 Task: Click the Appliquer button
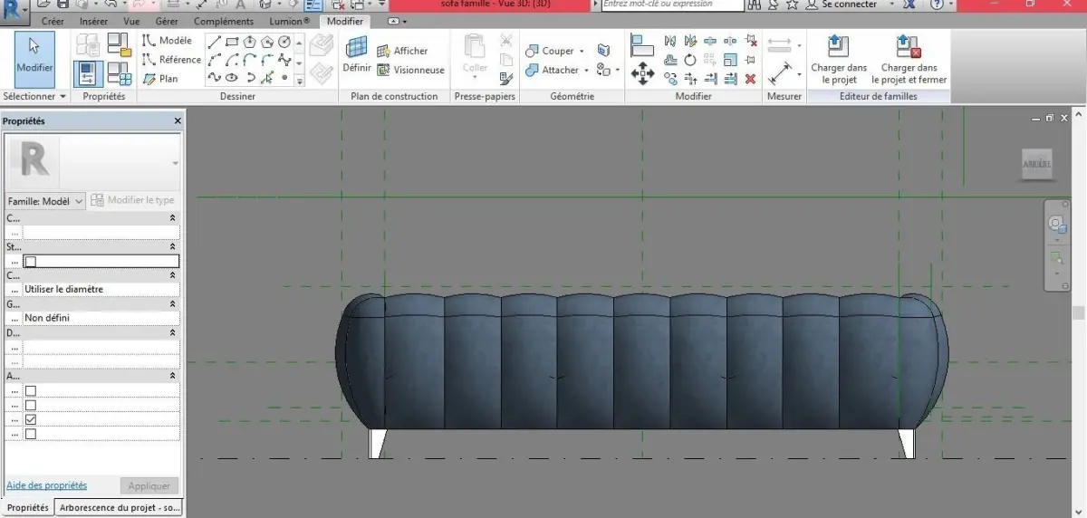(149, 486)
